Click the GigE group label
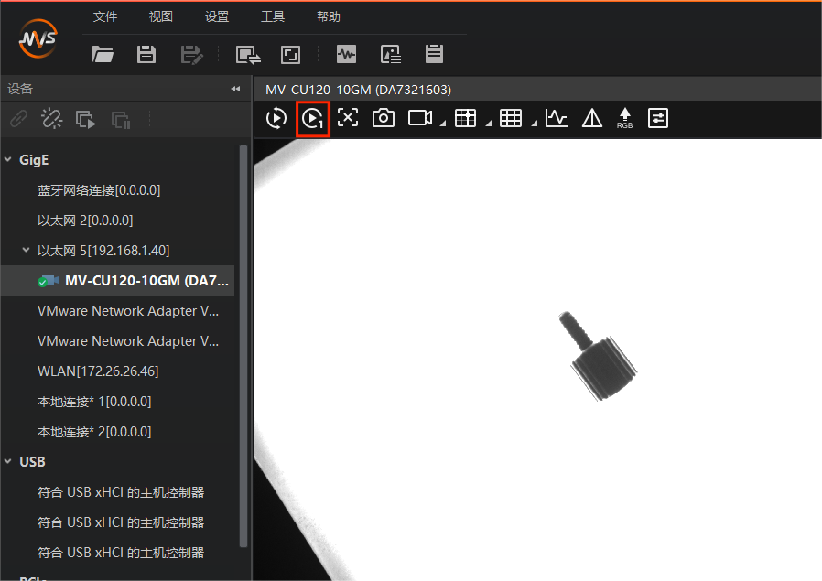 [x=34, y=160]
